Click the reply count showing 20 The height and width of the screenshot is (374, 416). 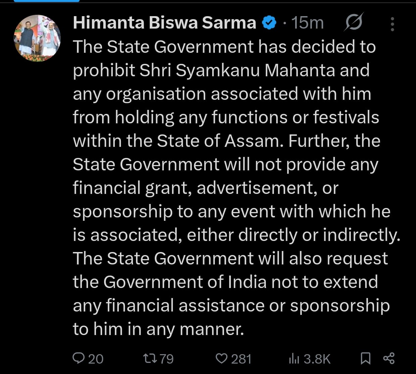pyautogui.click(x=96, y=359)
